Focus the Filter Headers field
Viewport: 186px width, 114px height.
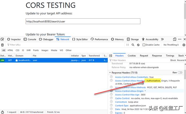(139, 60)
